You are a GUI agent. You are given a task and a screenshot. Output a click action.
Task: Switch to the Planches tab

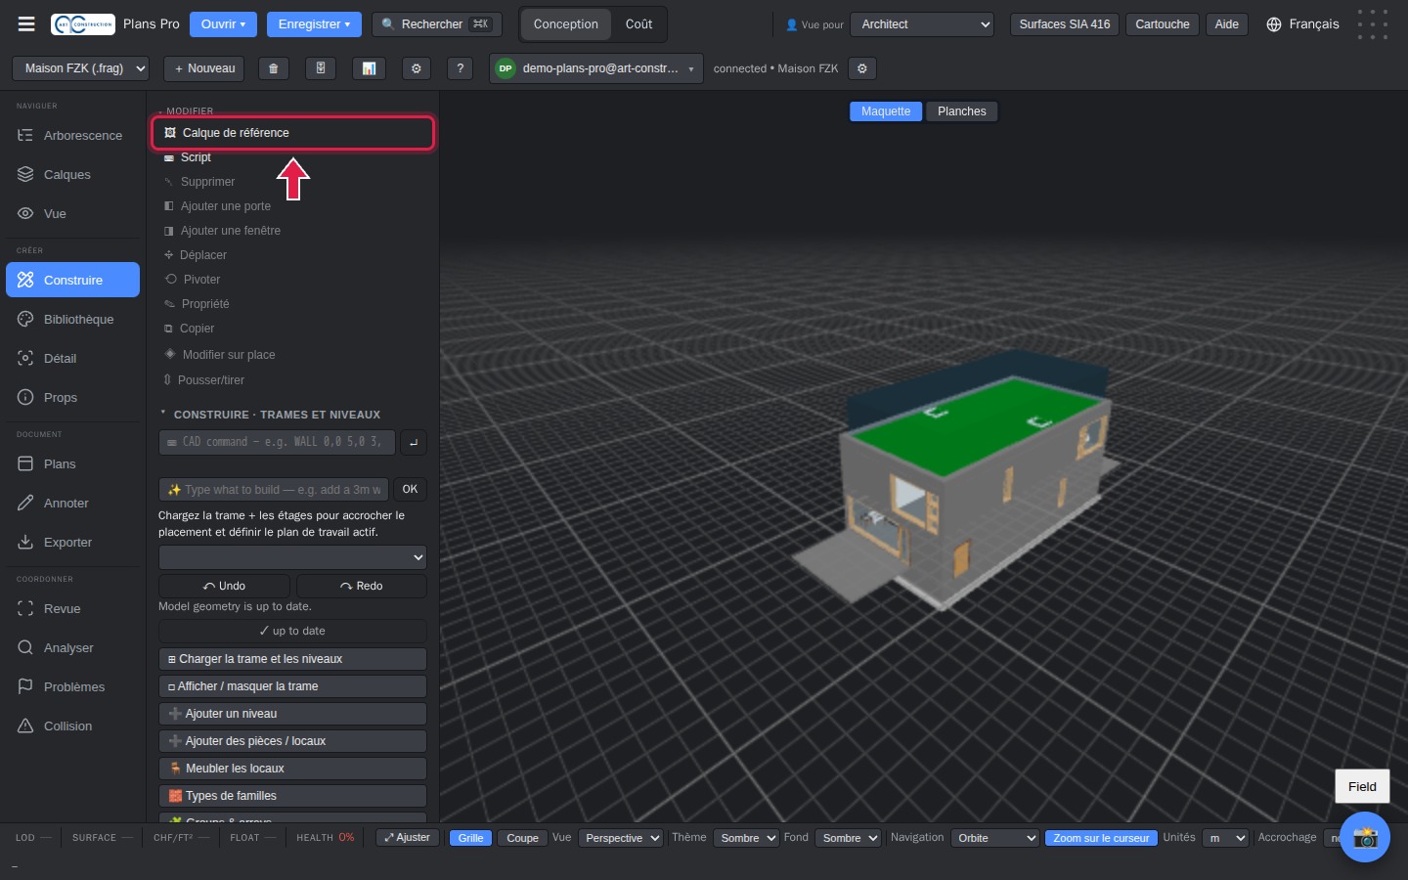click(962, 111)
